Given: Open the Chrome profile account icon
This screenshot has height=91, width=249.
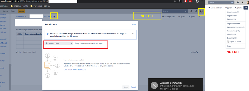Looking at the screenshot, I should click(x=197, y=1).
